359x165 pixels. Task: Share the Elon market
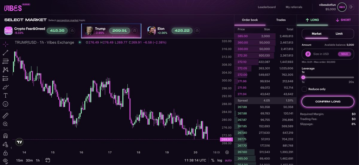click(197, 30)
